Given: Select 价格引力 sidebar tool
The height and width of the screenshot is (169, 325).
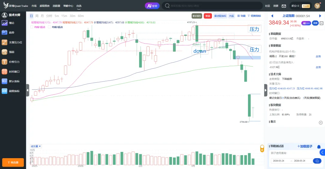Looking at the screenshot, I should [x=11, y=62].
